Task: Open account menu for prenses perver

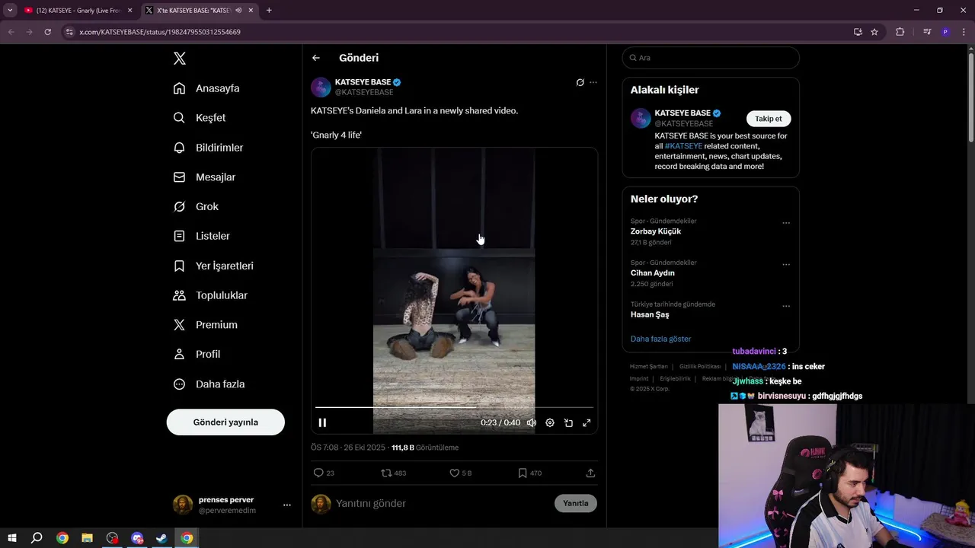Action: [287, 505]
